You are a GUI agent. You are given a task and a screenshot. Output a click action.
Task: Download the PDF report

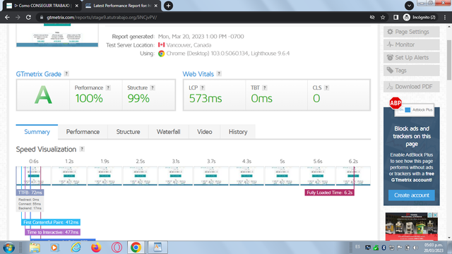pyautogui.click(x=411, y=87)
